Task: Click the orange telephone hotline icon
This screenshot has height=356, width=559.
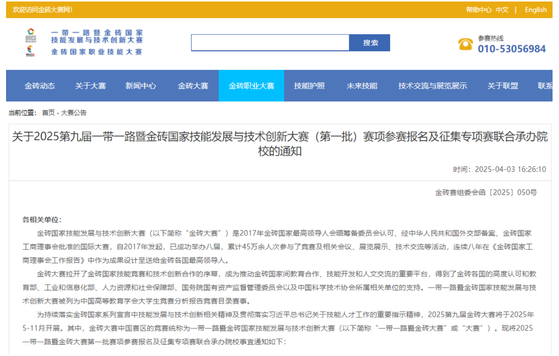Action: [x=465, y=44]
